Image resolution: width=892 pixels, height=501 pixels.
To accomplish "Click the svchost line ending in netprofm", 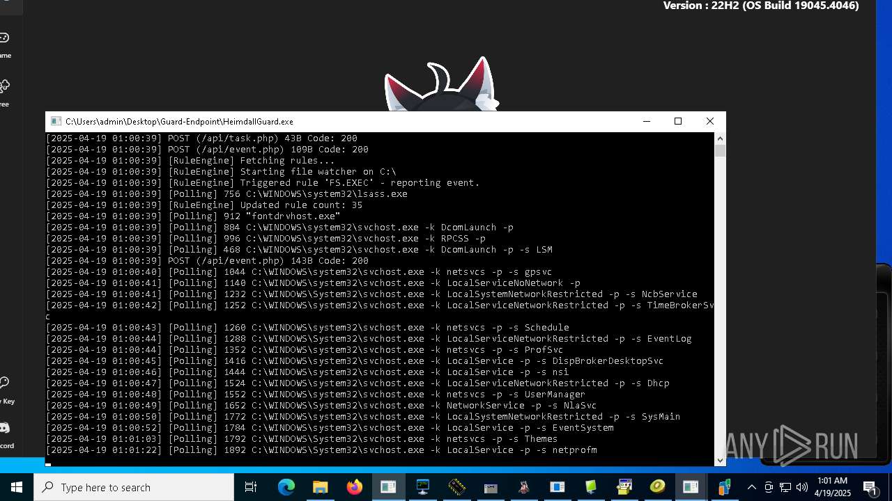I will (x=321, y=450).
